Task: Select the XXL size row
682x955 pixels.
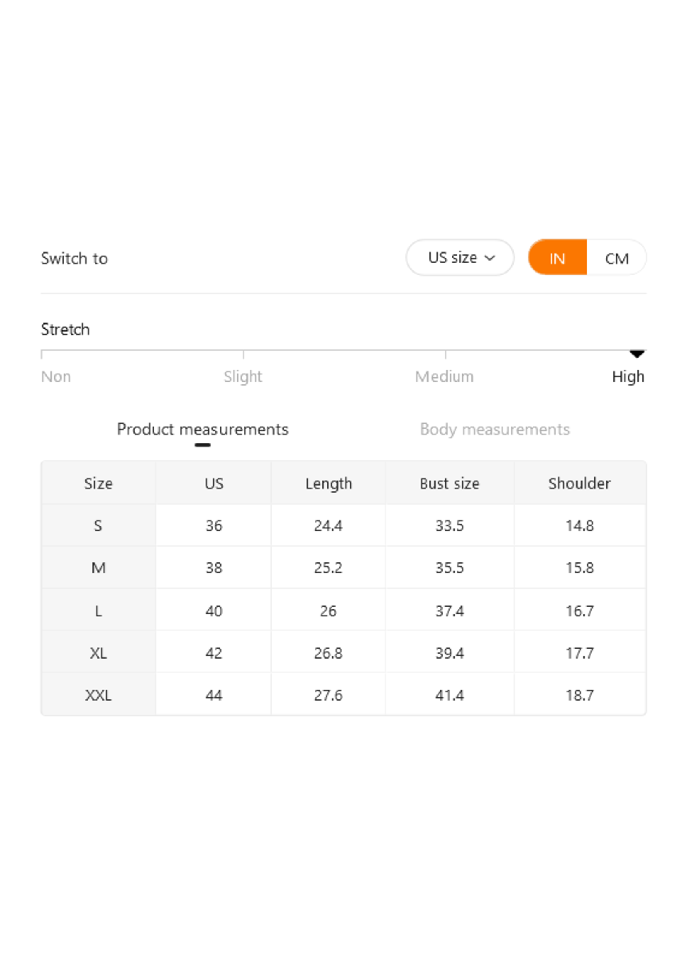Action: coord(98,695)
